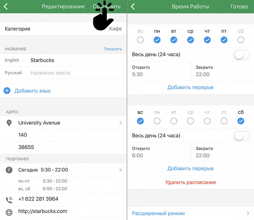254x220 pixels.
Task: Check чт in the second schedule
Action: pyautogui.click(x=207, y=121)
